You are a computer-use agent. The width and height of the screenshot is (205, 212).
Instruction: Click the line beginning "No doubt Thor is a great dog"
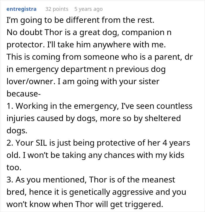pyautogui.click(x=89, y=32)
